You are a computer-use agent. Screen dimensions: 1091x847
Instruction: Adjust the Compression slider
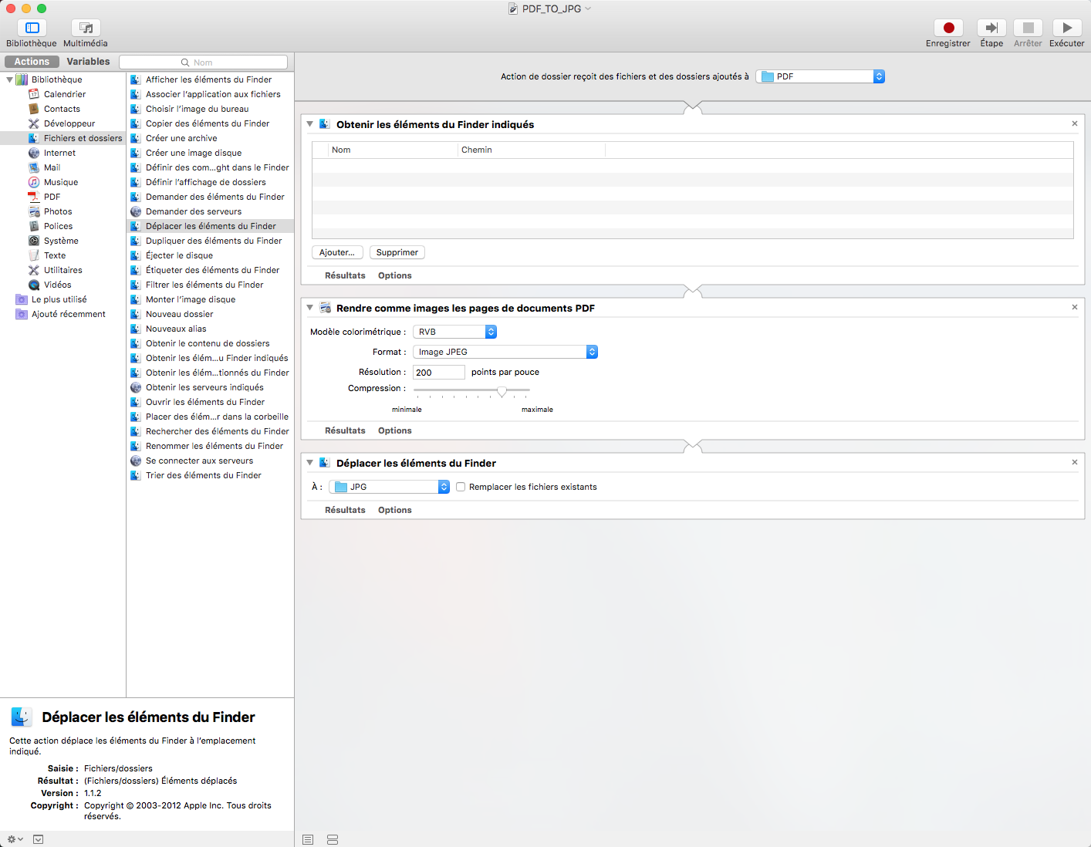tap(502, 391)
